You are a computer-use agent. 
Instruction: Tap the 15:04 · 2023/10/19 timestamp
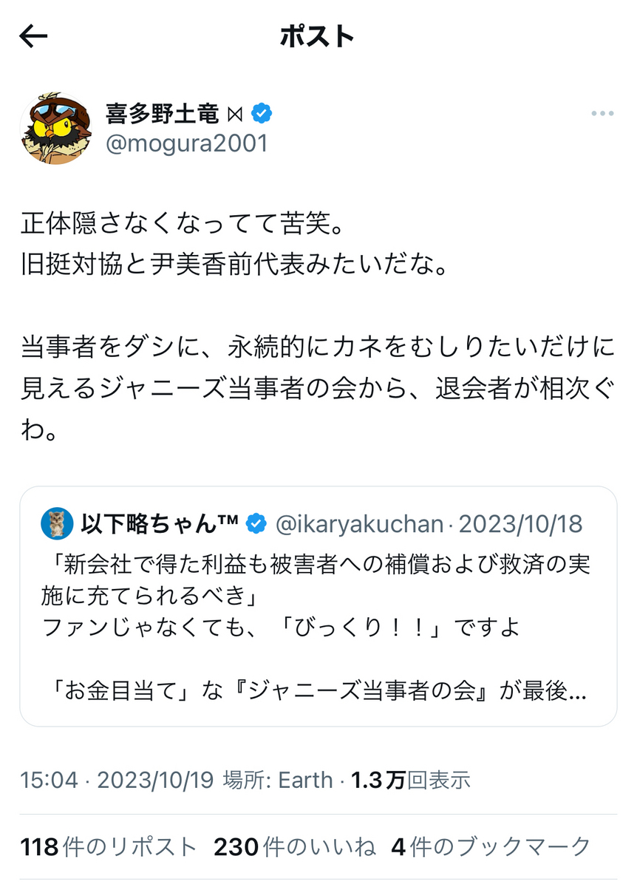click(x=117, y=780)
